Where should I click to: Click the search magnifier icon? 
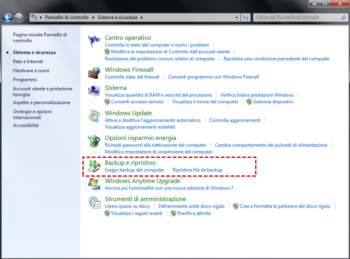pos(343,17)
